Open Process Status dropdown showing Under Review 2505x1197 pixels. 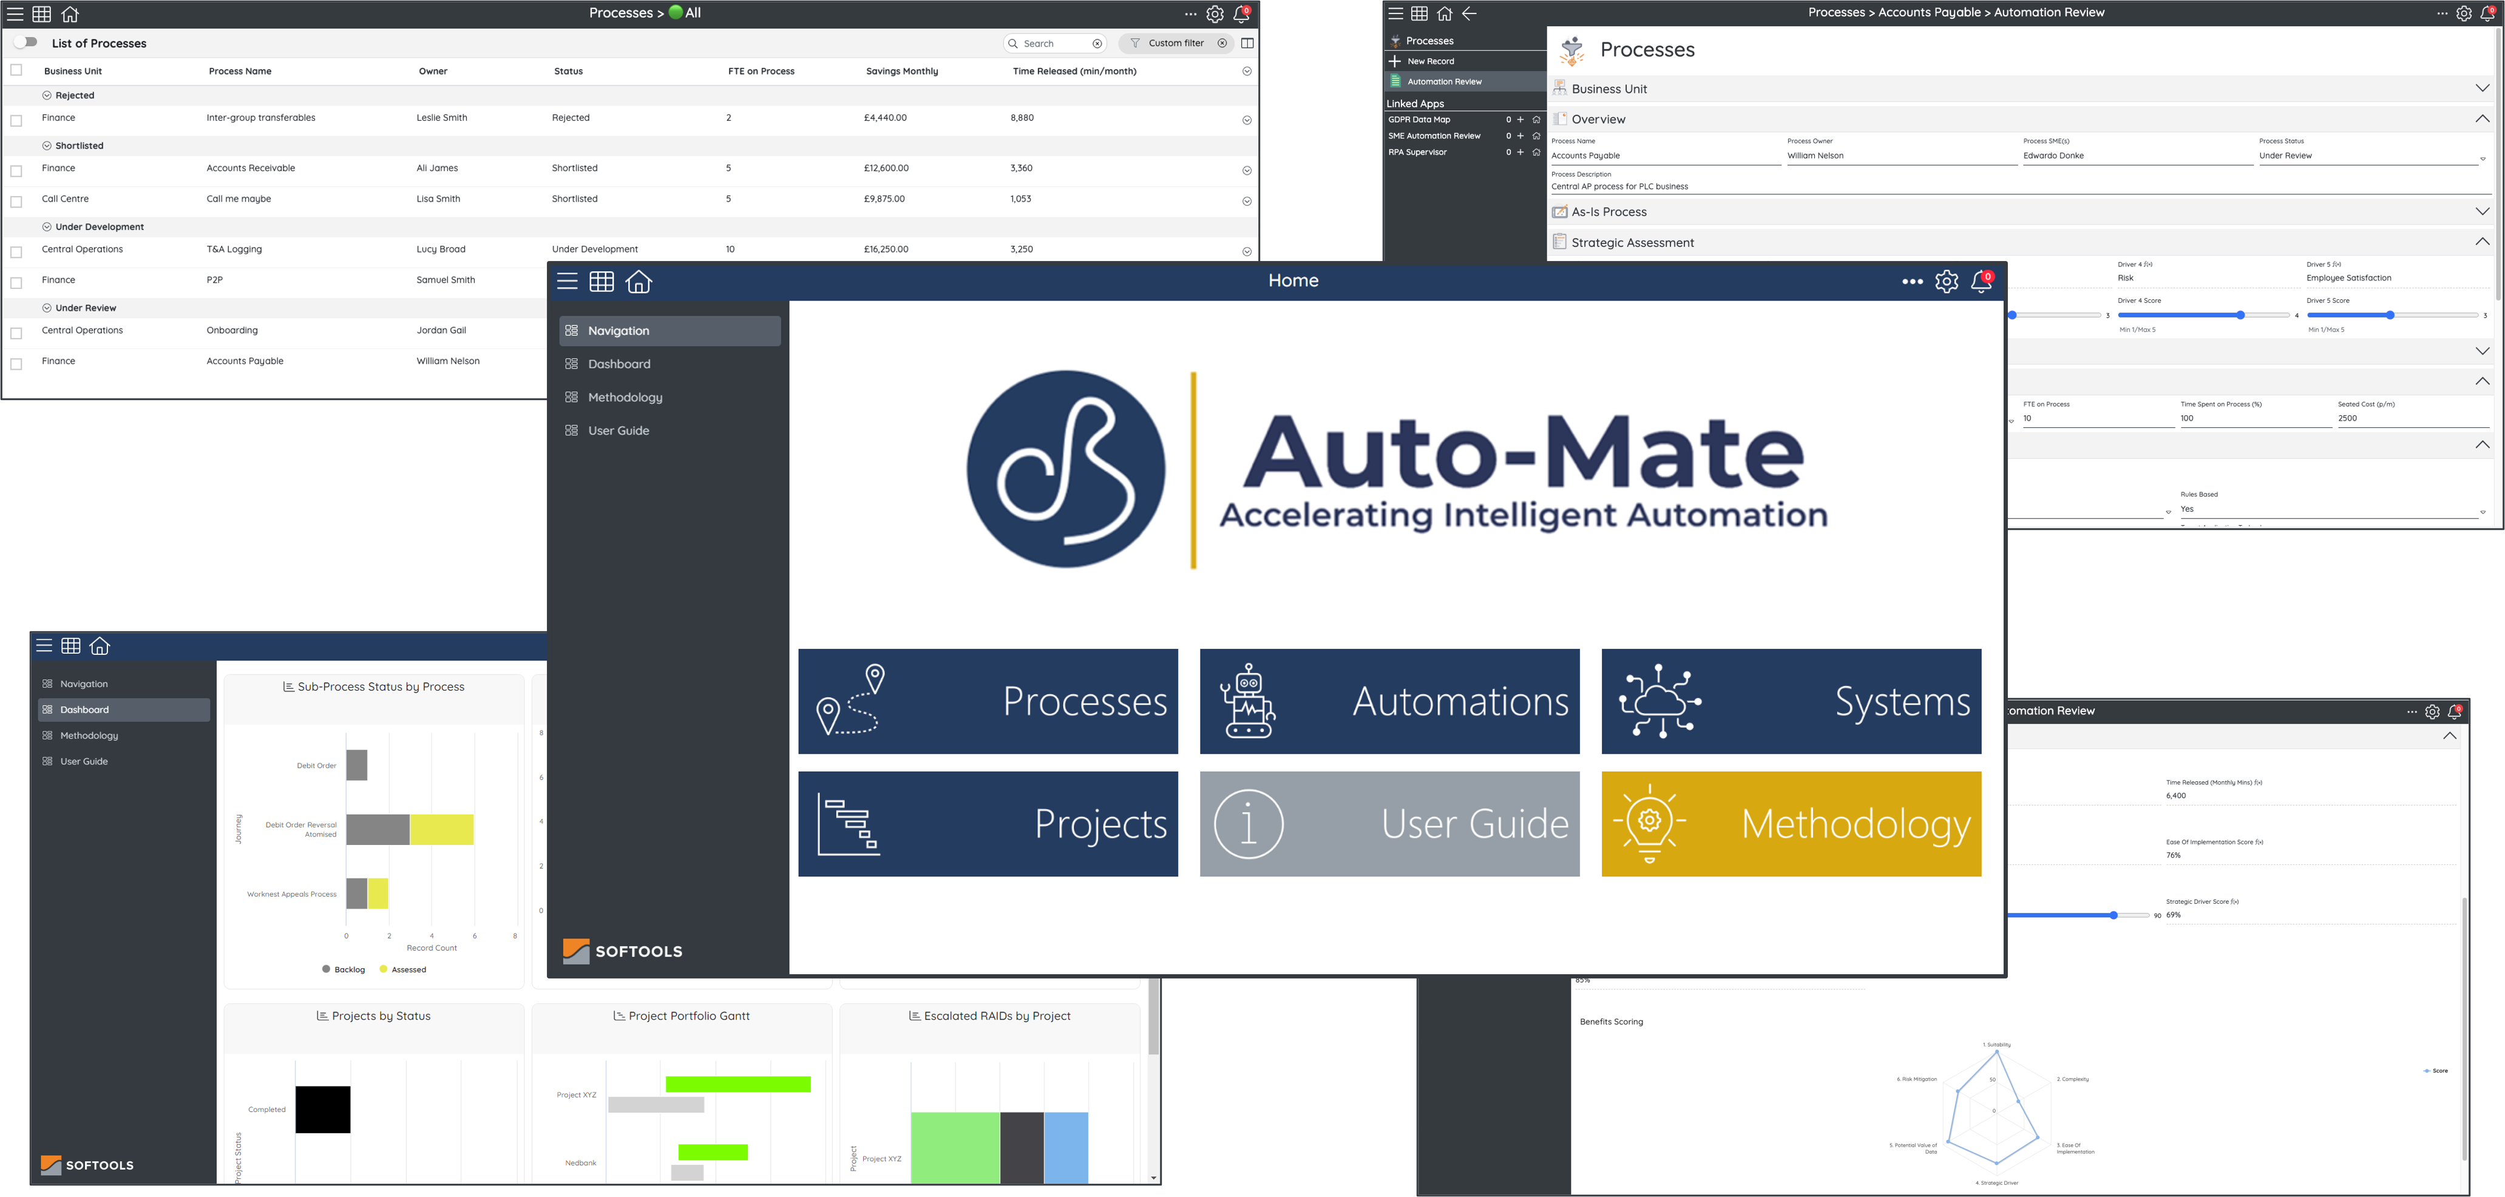click(x=2372, y=155)
